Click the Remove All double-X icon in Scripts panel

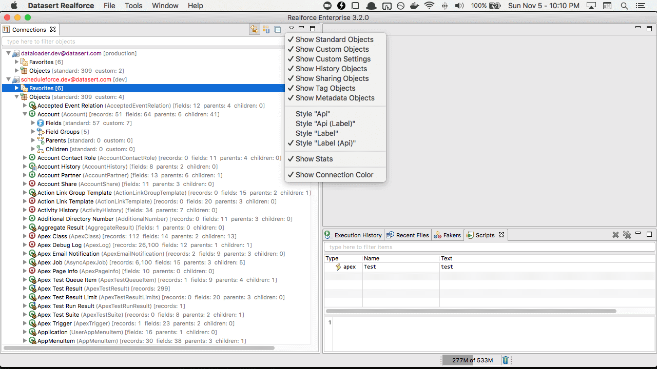click(x=627, y=235)
